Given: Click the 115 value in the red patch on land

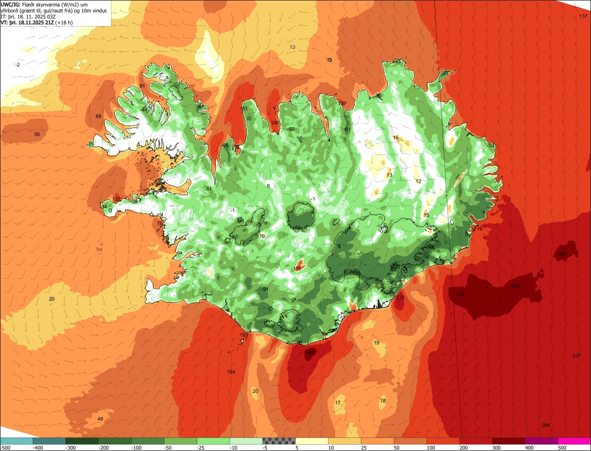Looking at the screenshot, I should pyautogui.click(x=297, y=268).
